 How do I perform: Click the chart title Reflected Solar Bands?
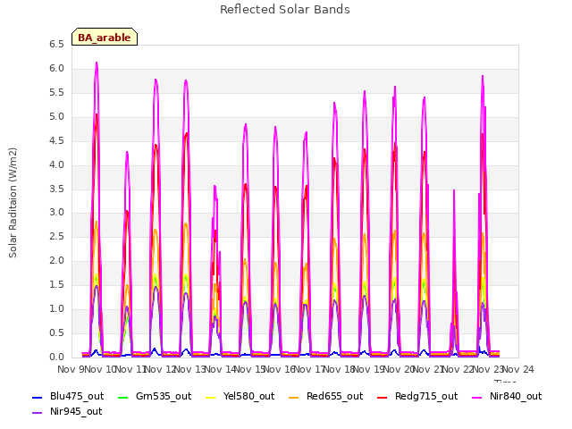[x=285, y=10]
